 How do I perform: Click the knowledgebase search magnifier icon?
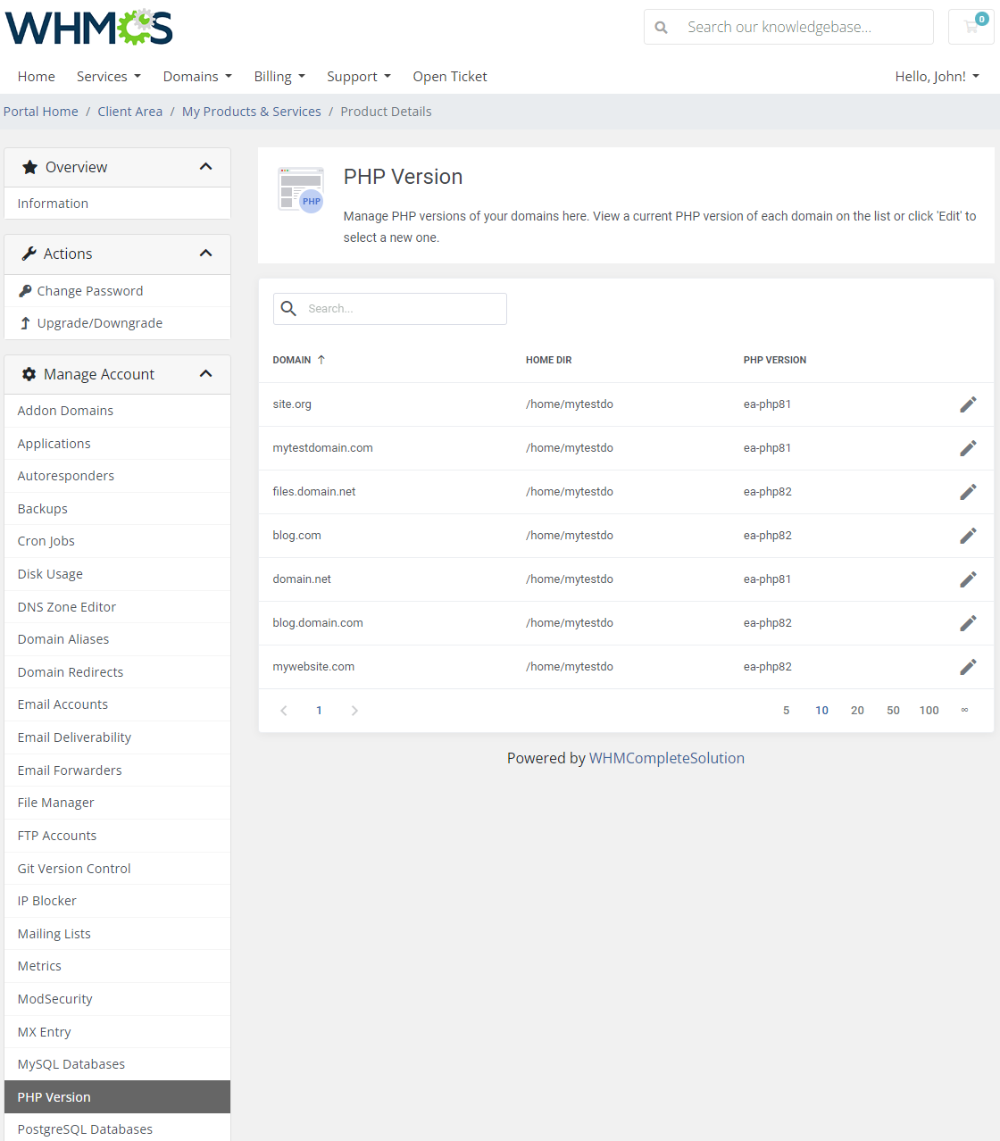point(662,28)
